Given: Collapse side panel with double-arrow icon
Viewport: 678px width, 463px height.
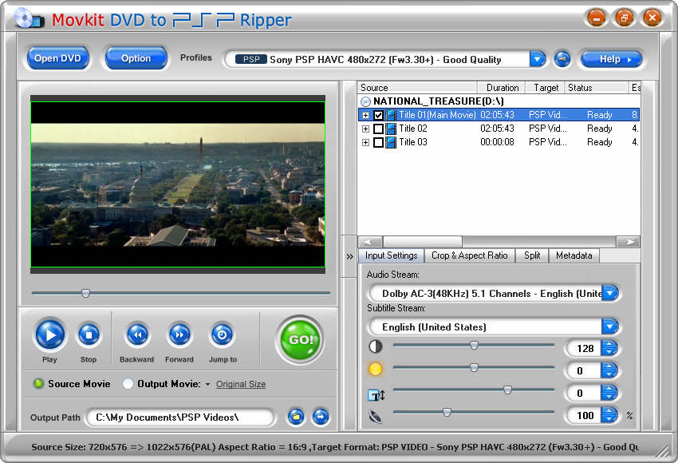Looking at the screenshot, I should coord(350,256).
